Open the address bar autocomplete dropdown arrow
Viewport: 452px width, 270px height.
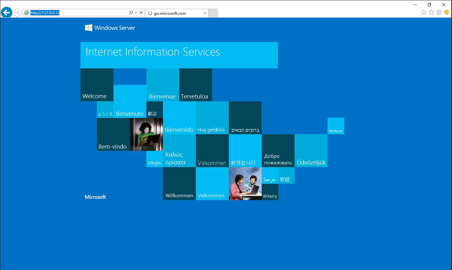point(136,13)
